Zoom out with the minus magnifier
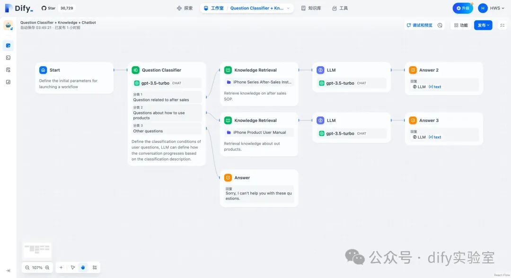511x278 pixels. tap(27, 268)
